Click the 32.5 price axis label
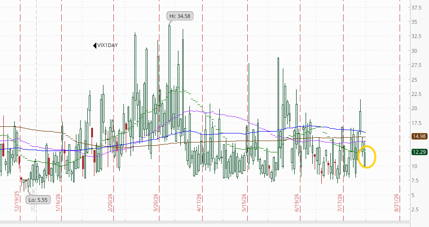Screen dimensions: 429x227 coord(416,37)
